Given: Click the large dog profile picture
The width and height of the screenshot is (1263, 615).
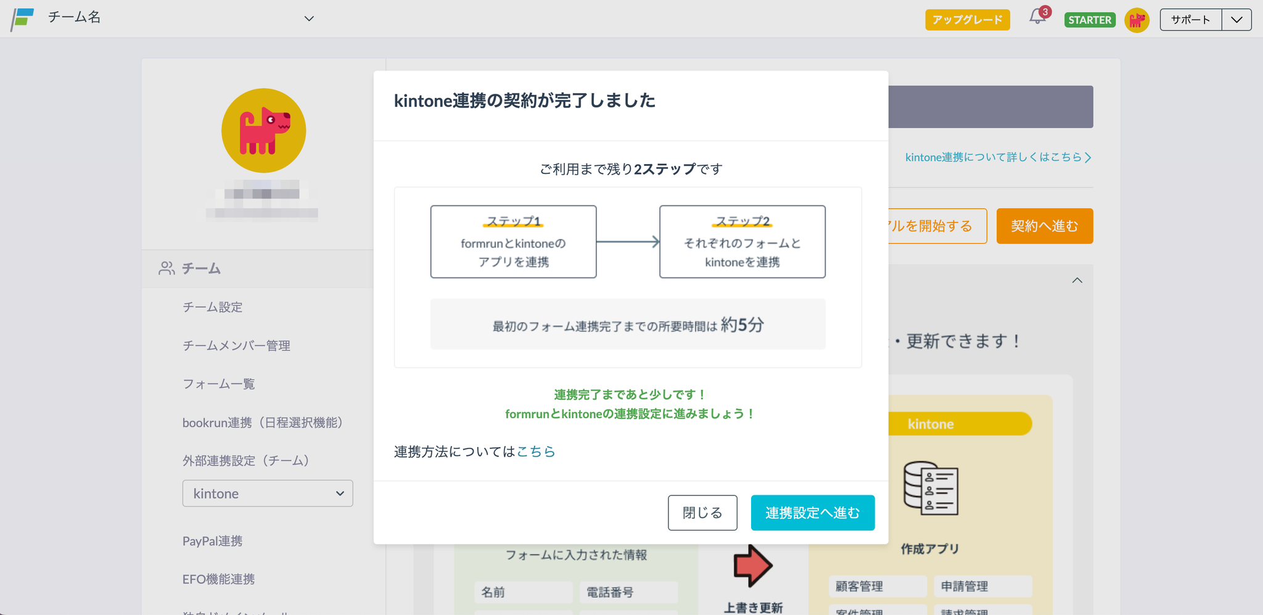Looking at the screenshot, I should (263, 131).
